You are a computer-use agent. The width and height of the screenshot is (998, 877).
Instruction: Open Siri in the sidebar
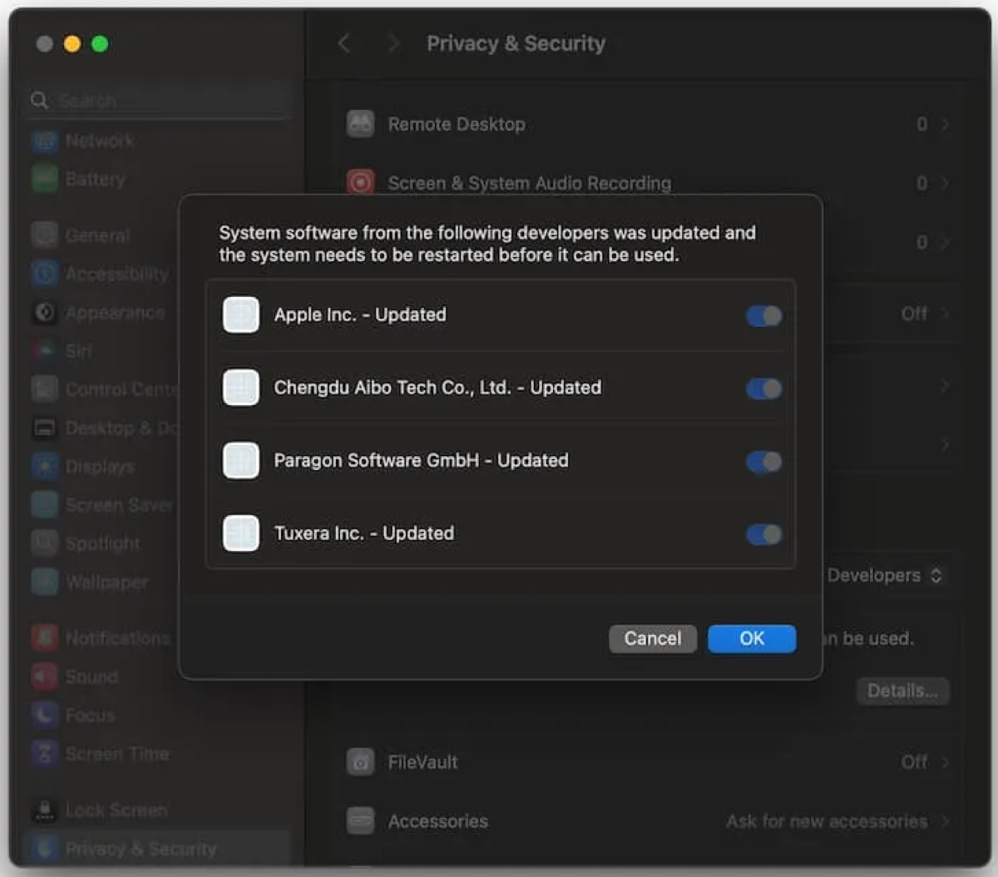pos(62,351)
